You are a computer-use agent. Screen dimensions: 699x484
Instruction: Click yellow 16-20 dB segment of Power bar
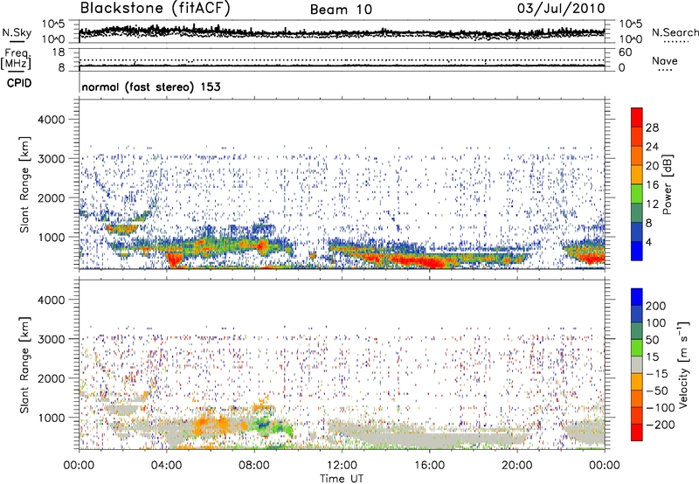point(637,175)
